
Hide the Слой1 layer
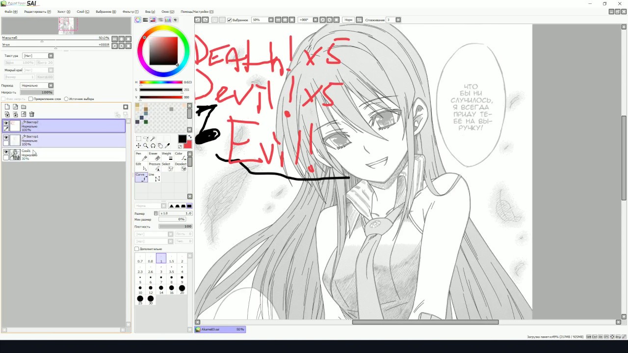tap(6, 152)
